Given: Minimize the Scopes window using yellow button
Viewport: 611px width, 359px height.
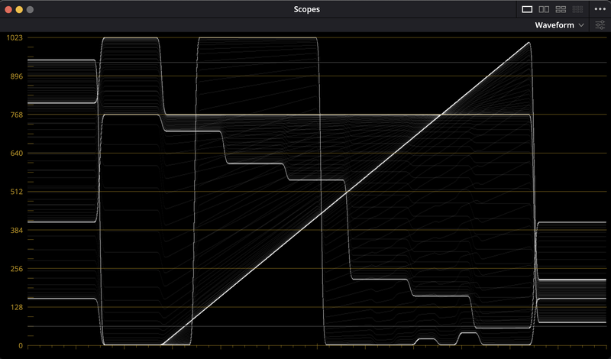Looking at the screenshot, I should [x=19, y=10].
